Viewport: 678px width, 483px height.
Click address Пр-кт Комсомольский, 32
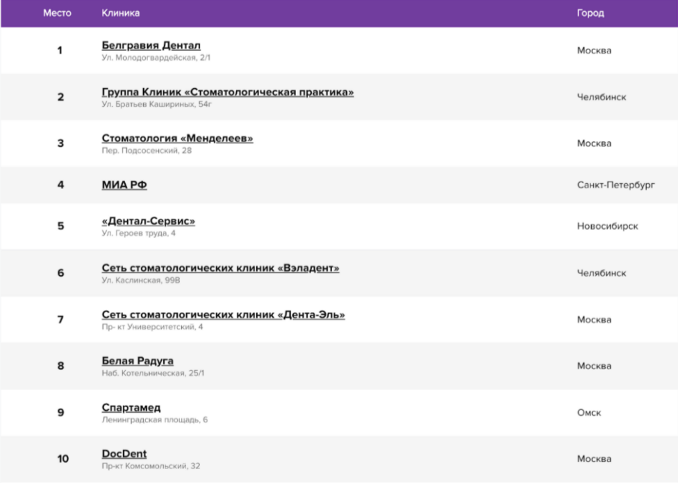coord(150,466)
